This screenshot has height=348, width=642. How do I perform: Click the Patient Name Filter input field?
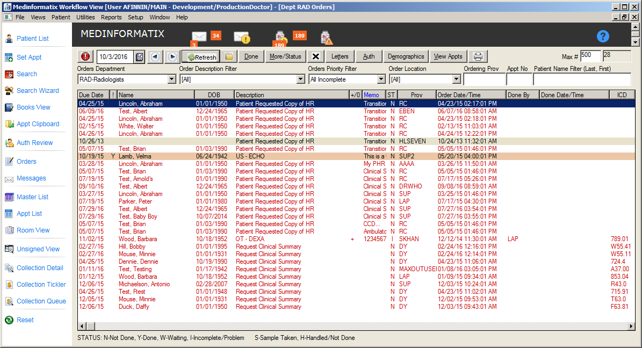point(581,79)
